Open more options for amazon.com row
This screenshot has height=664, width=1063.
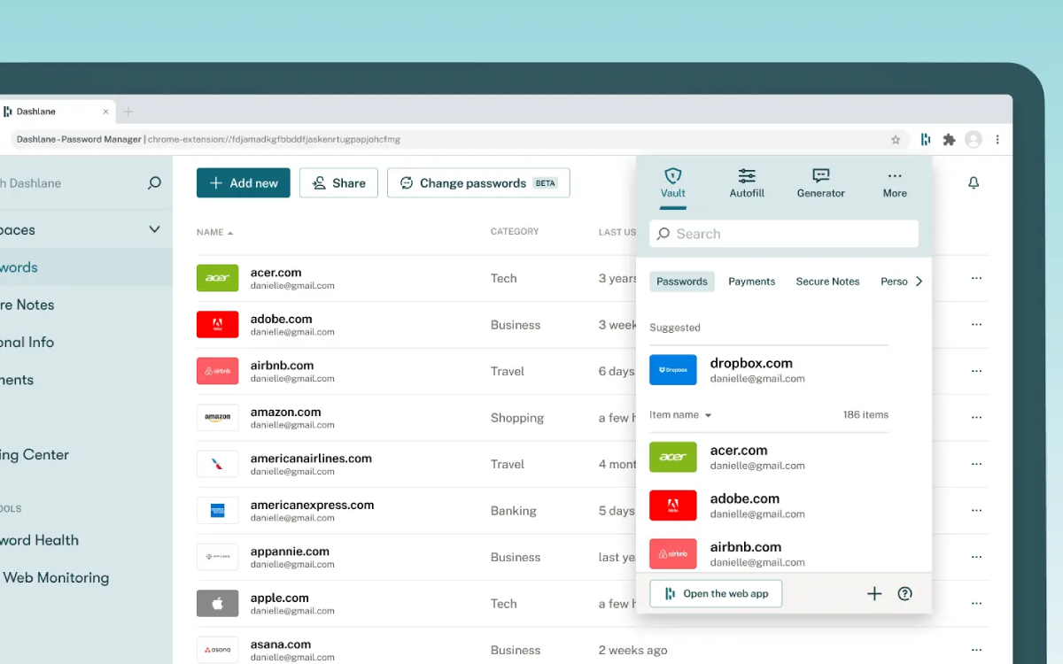pos(976,417)
